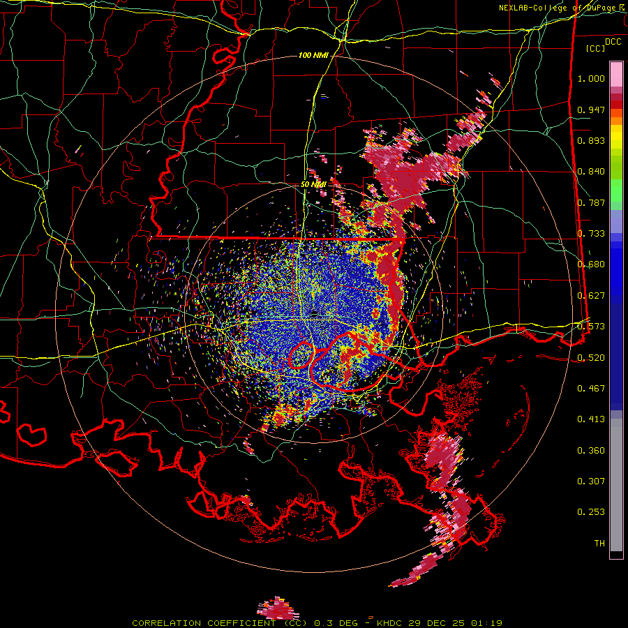
Task: Click the 50 NMI range ring label
Action: point(313,184)
